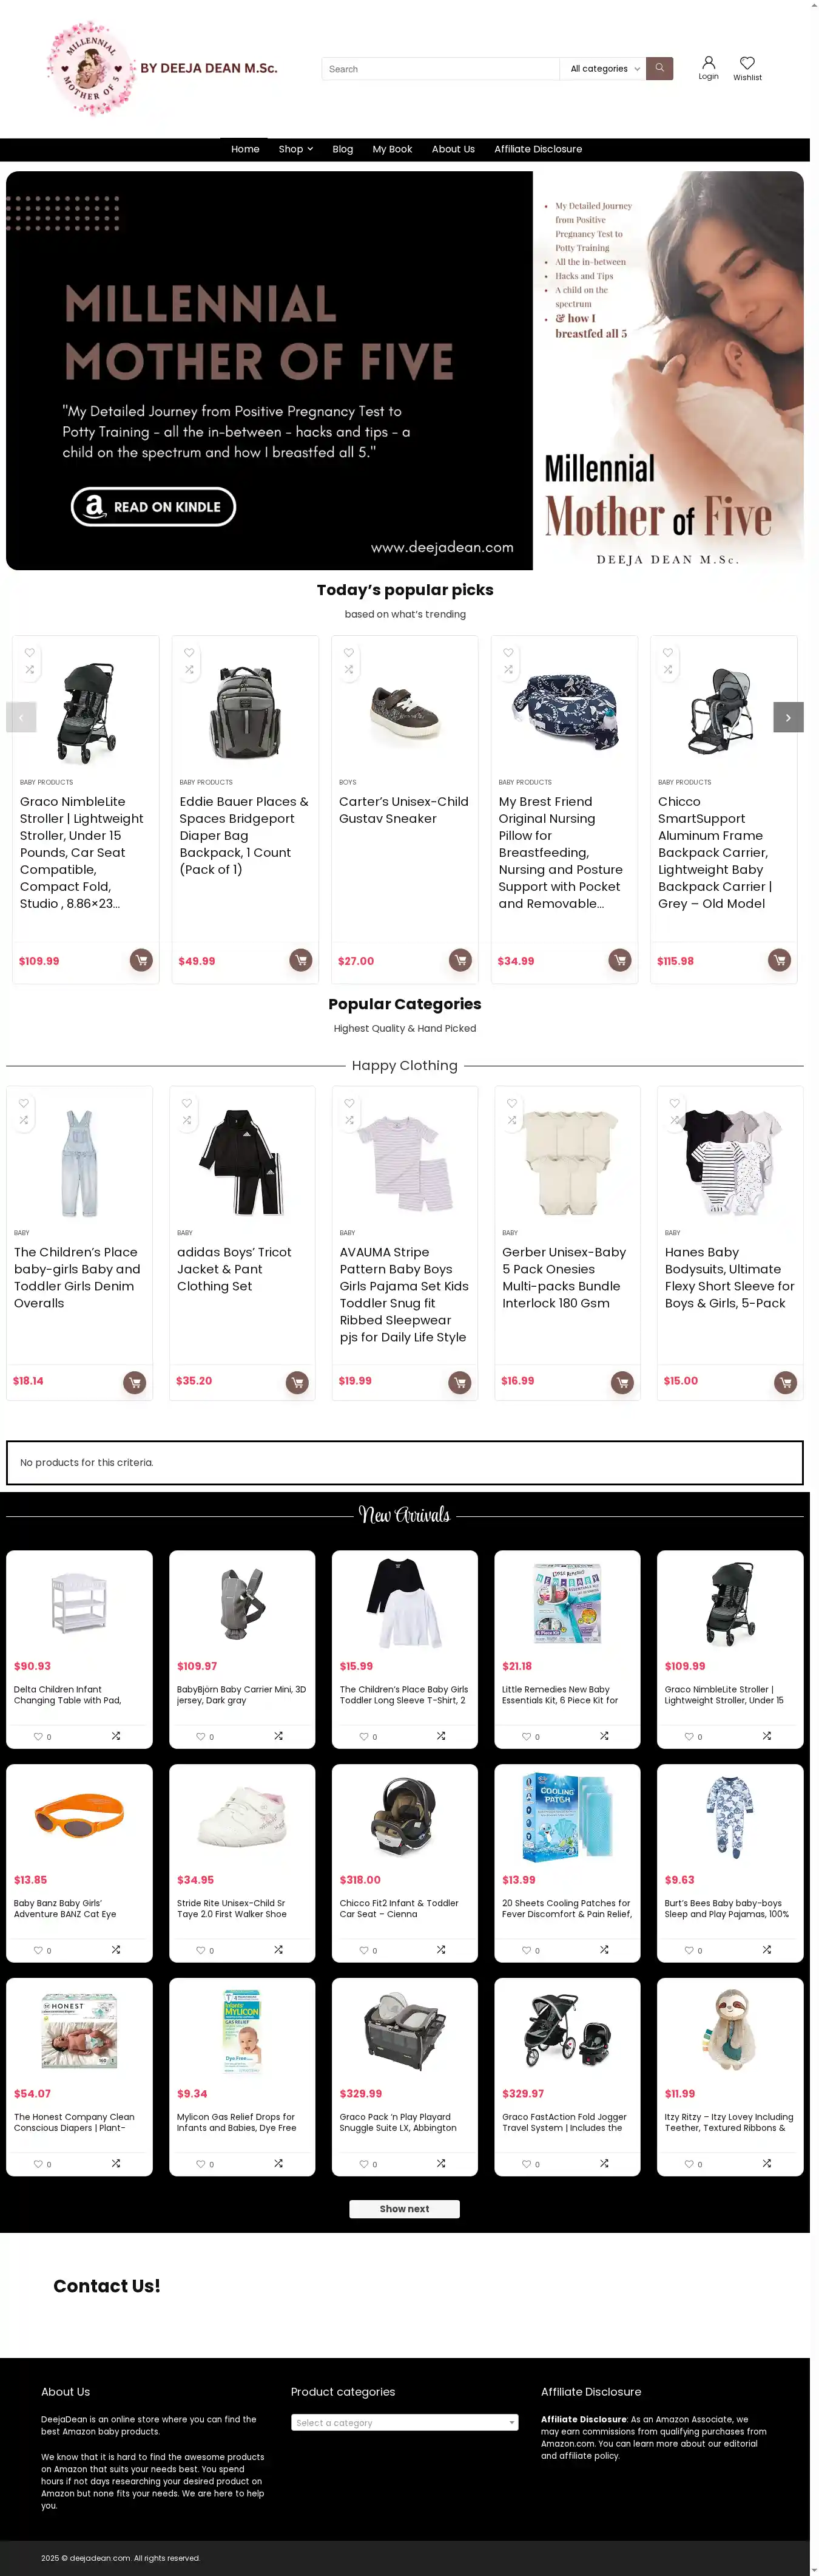Click the Read on Kindle button

pos(153,506)
